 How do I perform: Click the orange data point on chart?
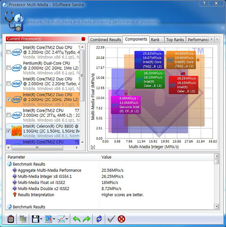[198, 60]
